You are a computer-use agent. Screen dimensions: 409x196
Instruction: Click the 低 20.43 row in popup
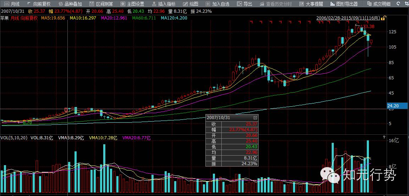pos(232,147)
